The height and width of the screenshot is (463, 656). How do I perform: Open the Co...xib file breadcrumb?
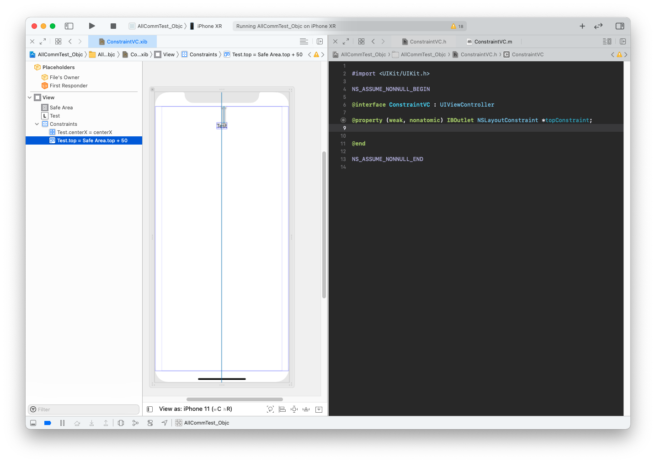(135, 54)
